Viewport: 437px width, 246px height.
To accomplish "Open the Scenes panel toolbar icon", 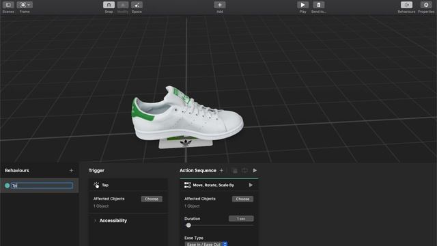I will pyautogui.click(x=8, y=5).
